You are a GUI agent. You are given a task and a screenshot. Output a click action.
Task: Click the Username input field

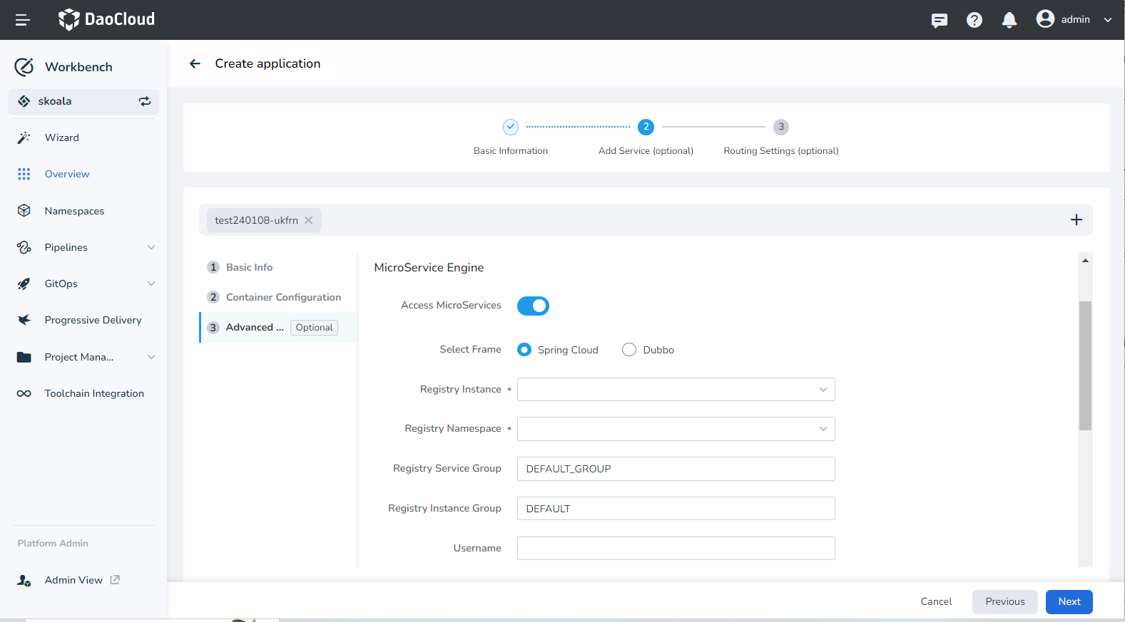click(676, 548)
